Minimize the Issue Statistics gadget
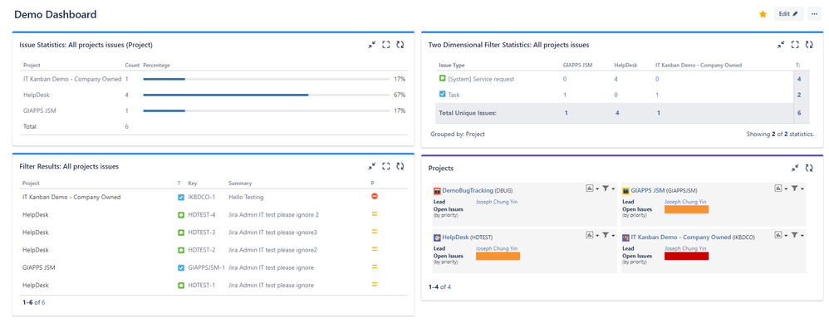 [371, 45]
